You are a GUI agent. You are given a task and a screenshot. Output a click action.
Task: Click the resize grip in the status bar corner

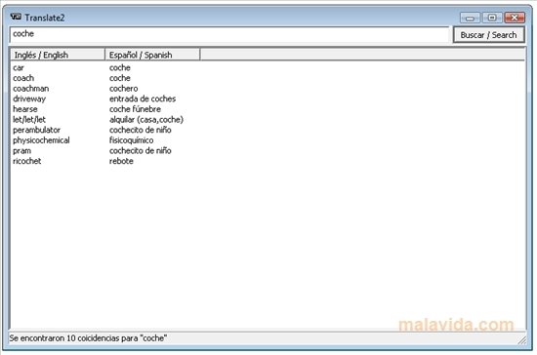(x=522, y=339)
